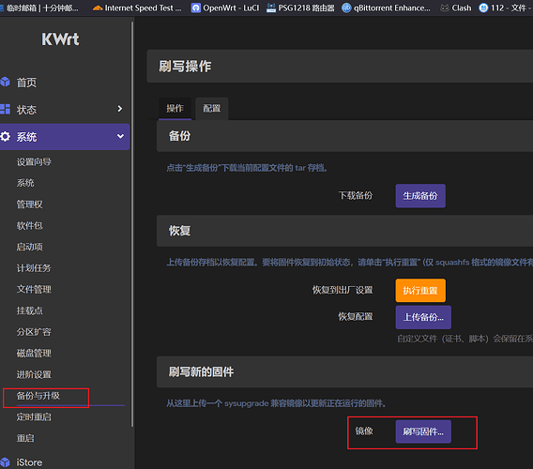Click the OpenWrt LuCI bookmark favicon
The height and width of the screenshot is (469, 533).
(x=196, y=8)
